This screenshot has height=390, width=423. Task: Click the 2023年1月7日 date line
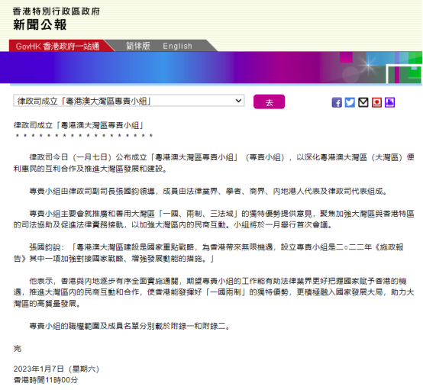[57, 369]
